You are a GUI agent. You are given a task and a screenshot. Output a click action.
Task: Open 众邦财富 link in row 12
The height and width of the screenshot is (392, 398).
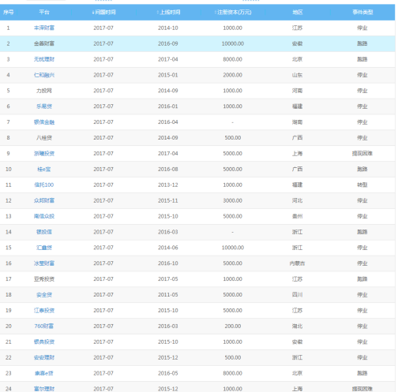(x=44, y=200)
